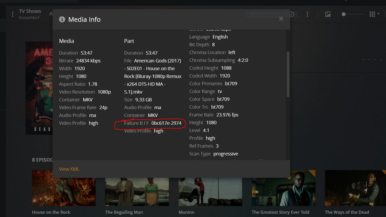Select the Chroma Subsampling value 4:2:0
Viewport: 386px width, 217px height.
(x=243, y=60)
